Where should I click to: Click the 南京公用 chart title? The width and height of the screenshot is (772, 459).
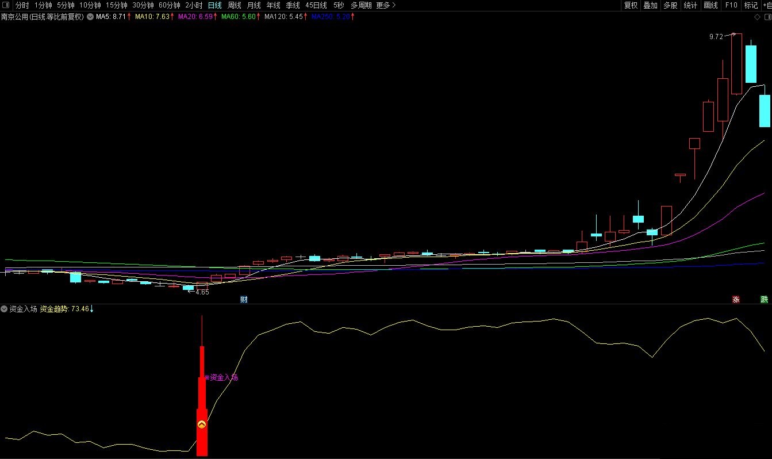(43, 17)
